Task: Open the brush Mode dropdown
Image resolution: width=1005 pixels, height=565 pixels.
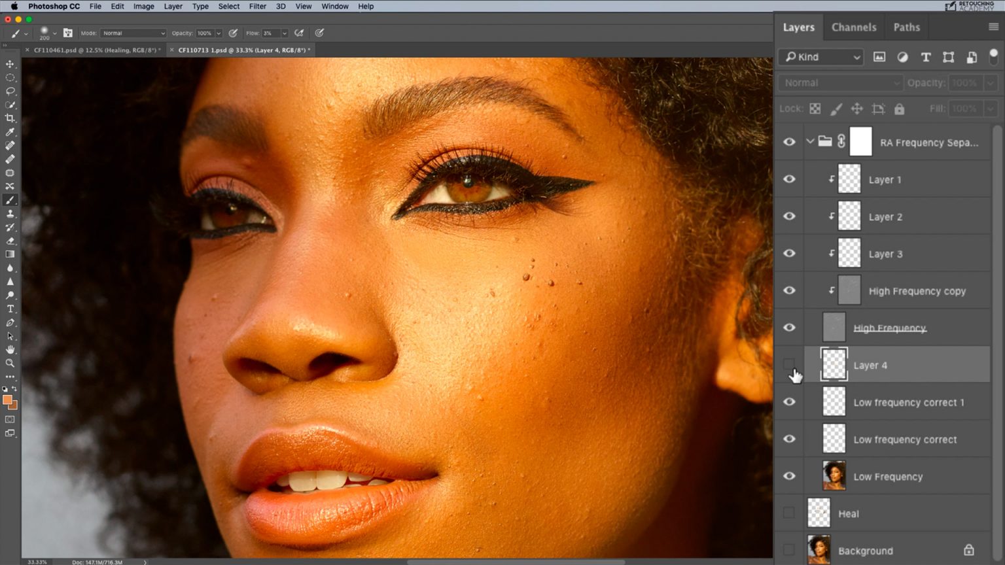Action: 133,33
